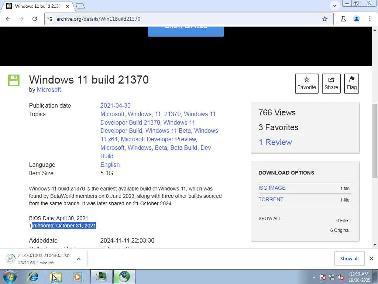Open Windows Explorer from the taskbar
This screenshot has height=284, width=378.
[56, 277]
